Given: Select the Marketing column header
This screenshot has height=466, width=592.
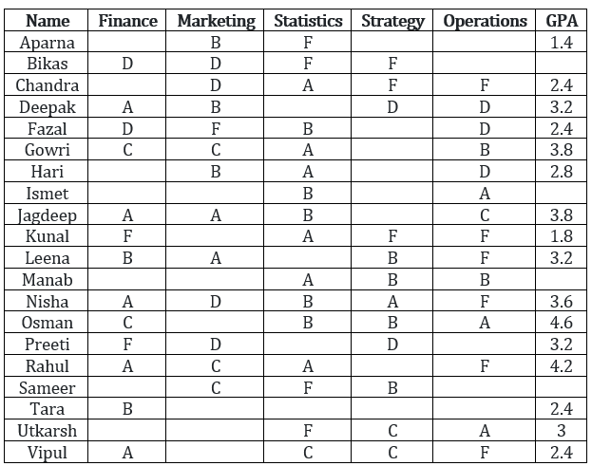Looking at the screenshot, I should (215, 20).
